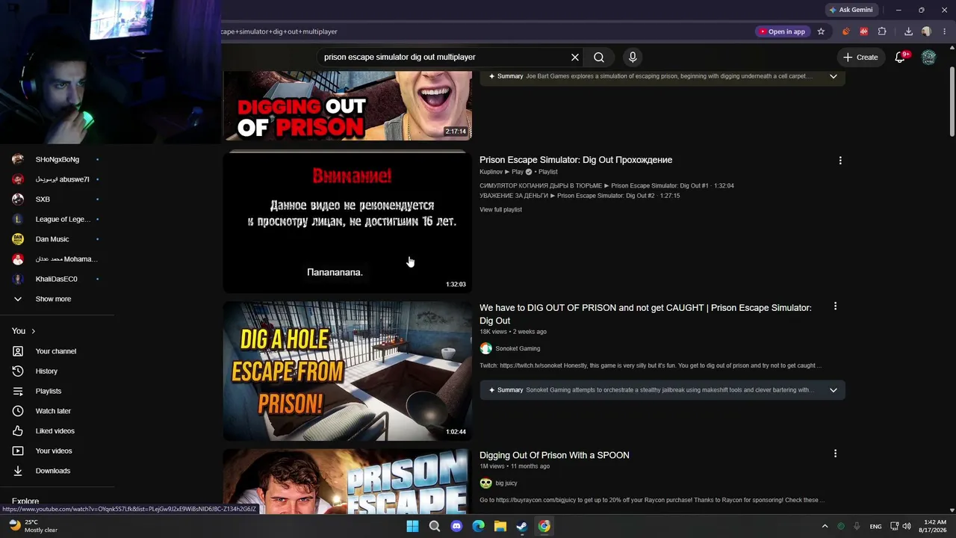Screen dimensions: 956x538
Task: Open the Kuplinov playlist thumbnail
Action: (x=347, y=223)
